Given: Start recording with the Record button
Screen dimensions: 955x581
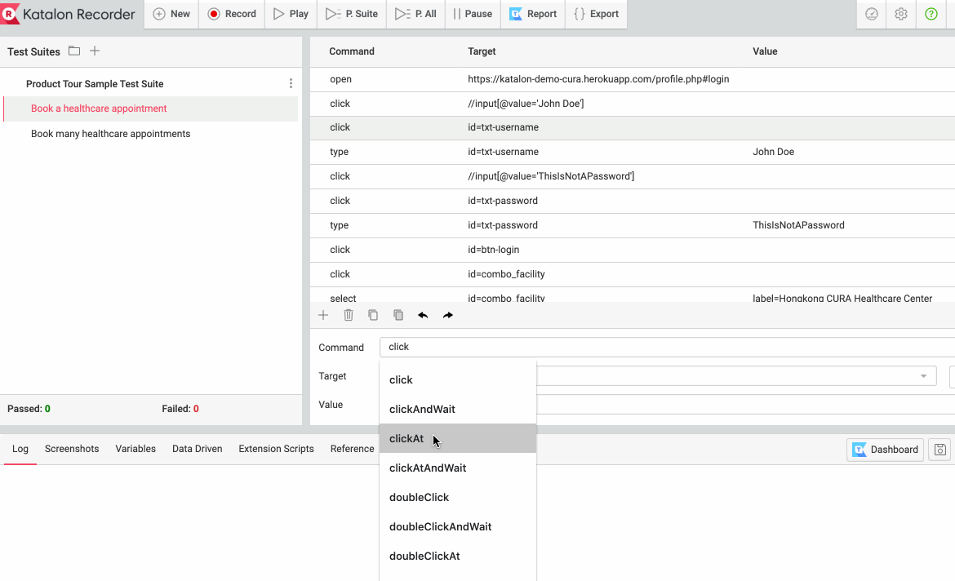Looking at the screenshot, I should 232,13.
